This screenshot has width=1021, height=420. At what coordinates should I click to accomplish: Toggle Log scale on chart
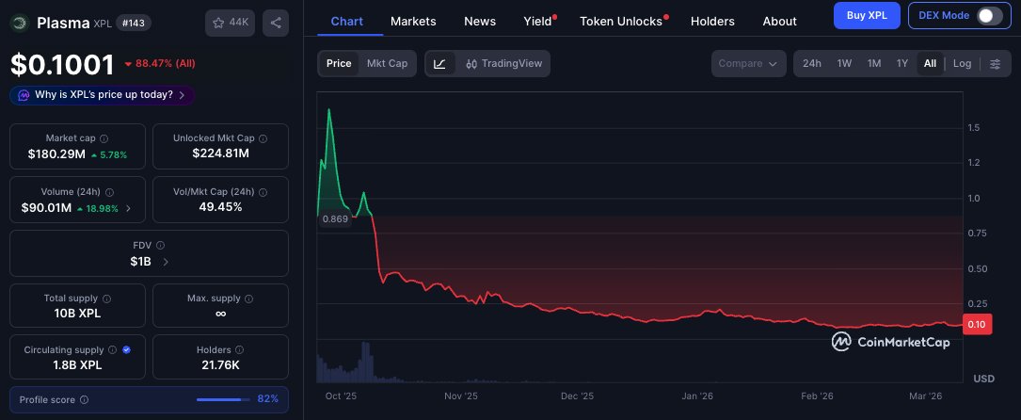(962, 64)
